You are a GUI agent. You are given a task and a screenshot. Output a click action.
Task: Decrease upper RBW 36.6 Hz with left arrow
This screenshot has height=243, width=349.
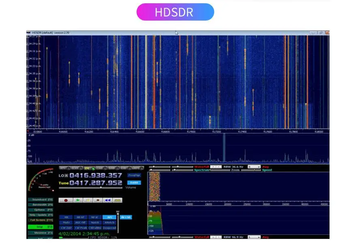coord(213,167)
